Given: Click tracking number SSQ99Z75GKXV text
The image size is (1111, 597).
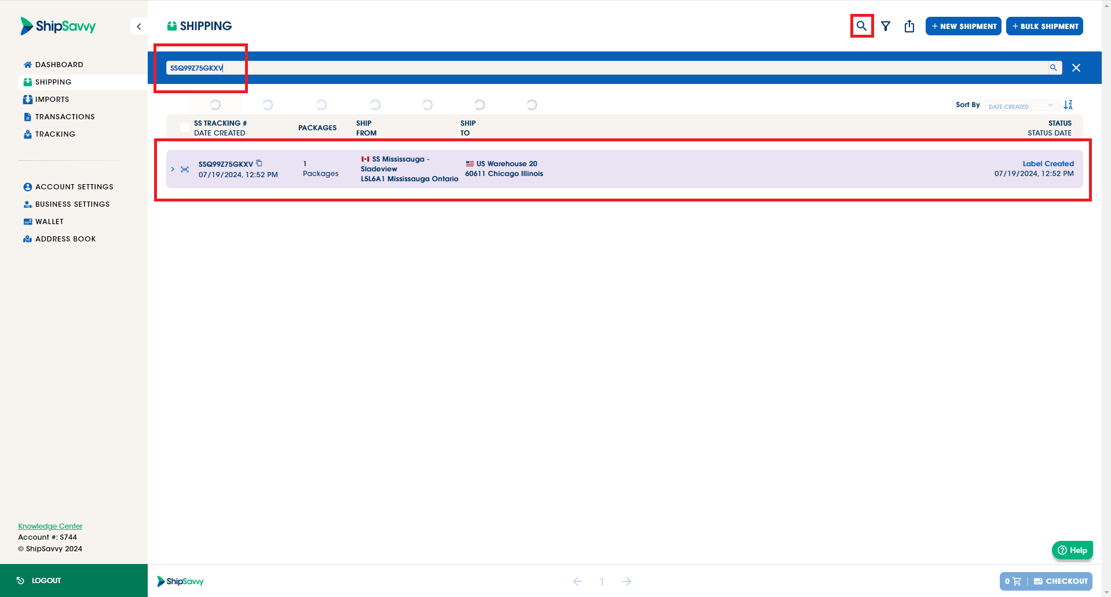Looking at the screenshot, I should (226, 164).
